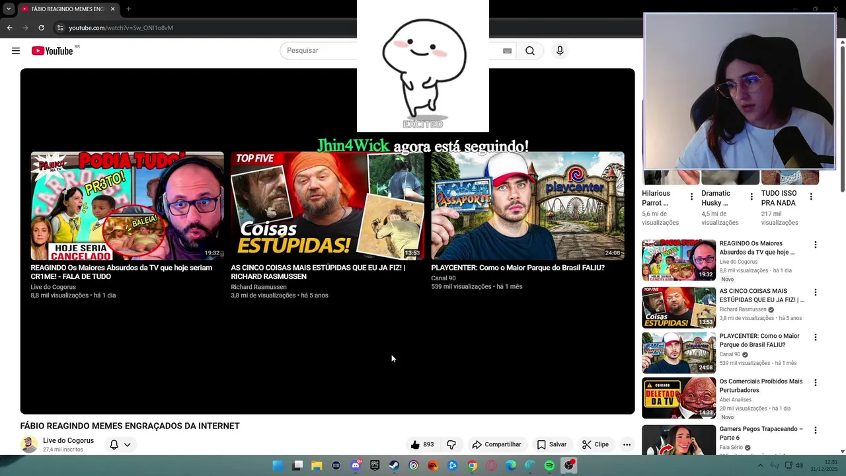
Task: Open options for sidebar AS CINCO COISAS video
Action: pyautogui.click(x=815, y=292)
